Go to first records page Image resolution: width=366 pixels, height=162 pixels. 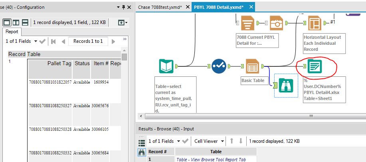(x=53, y=41)
